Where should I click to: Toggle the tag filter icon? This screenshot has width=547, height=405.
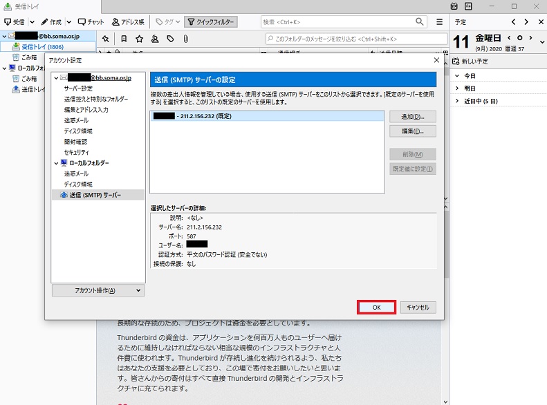(x=170, y=39)
